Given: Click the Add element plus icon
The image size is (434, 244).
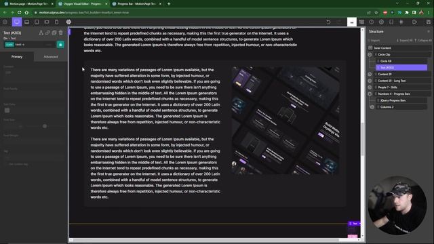Looking at the screenshot, I should 5,22.
